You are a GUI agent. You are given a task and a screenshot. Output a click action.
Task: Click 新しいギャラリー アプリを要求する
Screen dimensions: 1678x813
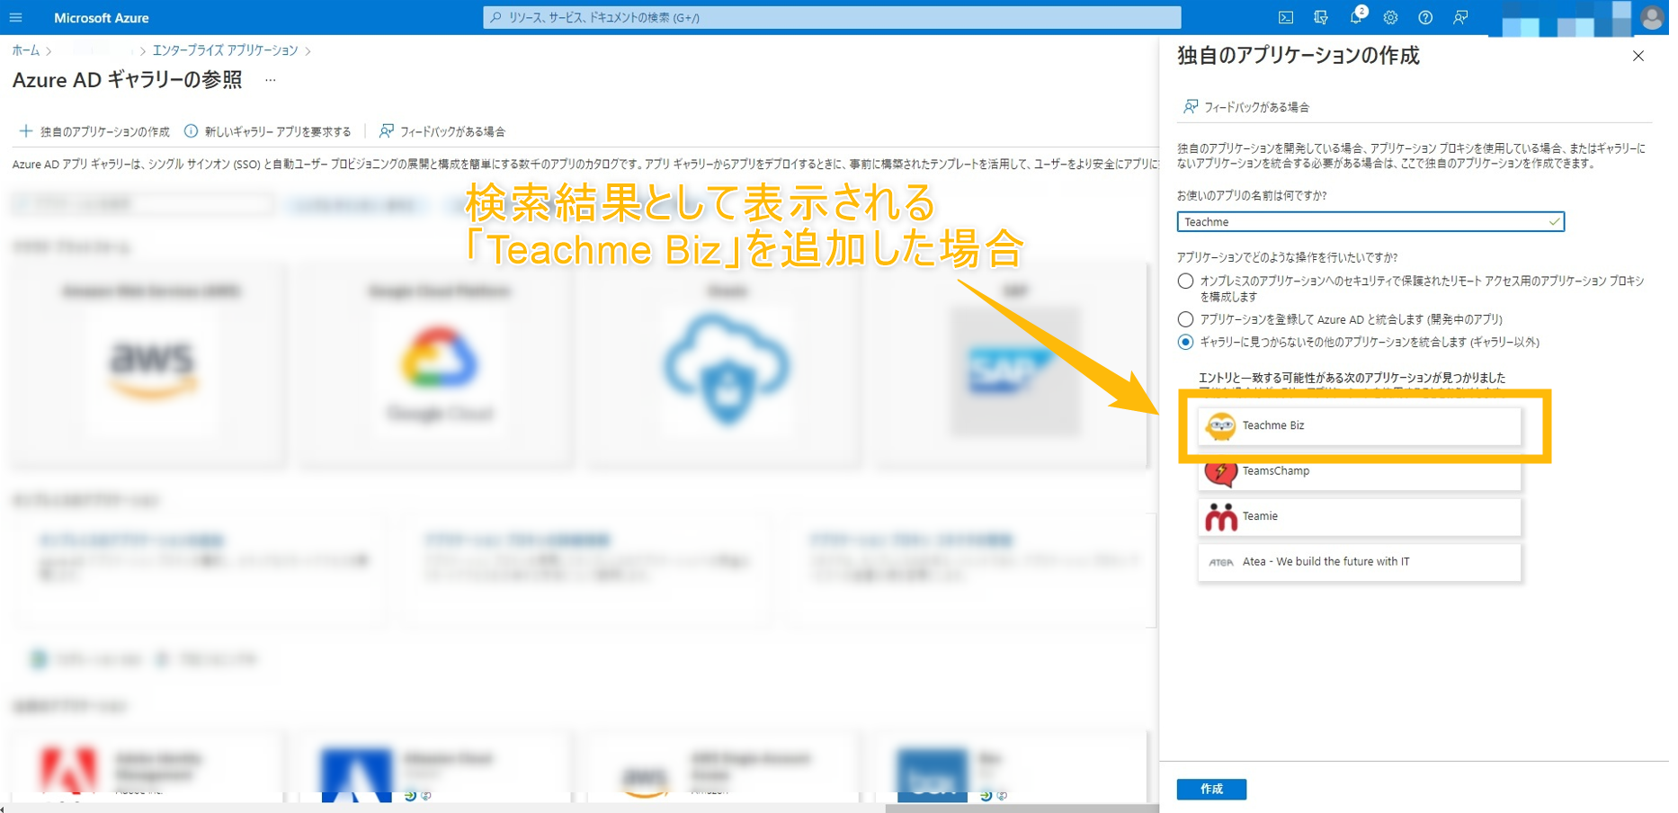[x=268, y=131]
